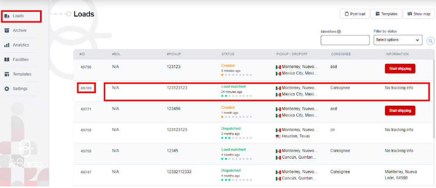
Task: Open Templates in the sidebar menu
Action: pos(22,74)
